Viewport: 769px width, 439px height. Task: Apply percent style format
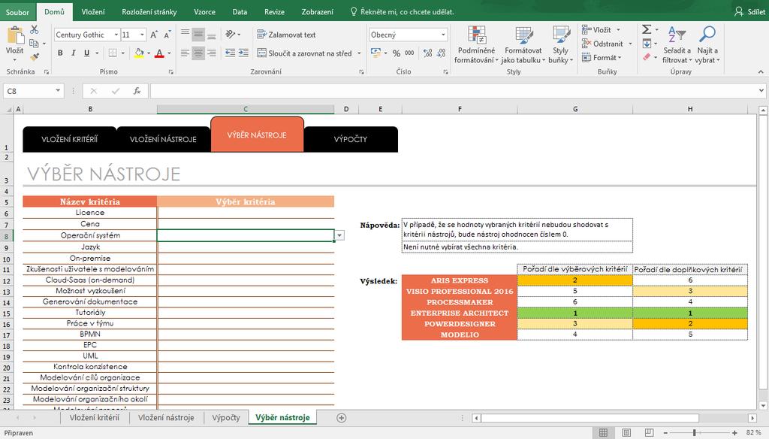pos(397,53)
